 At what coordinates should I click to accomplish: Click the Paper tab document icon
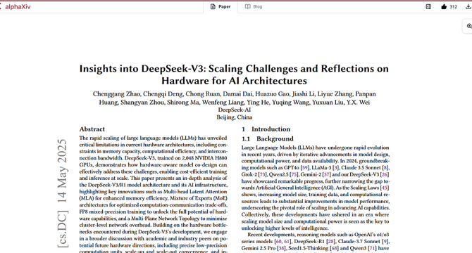(213, 6)
